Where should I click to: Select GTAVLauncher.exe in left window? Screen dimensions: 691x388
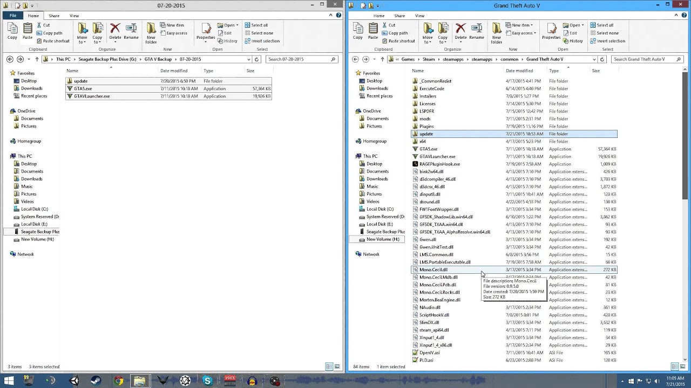coord(168,96)
